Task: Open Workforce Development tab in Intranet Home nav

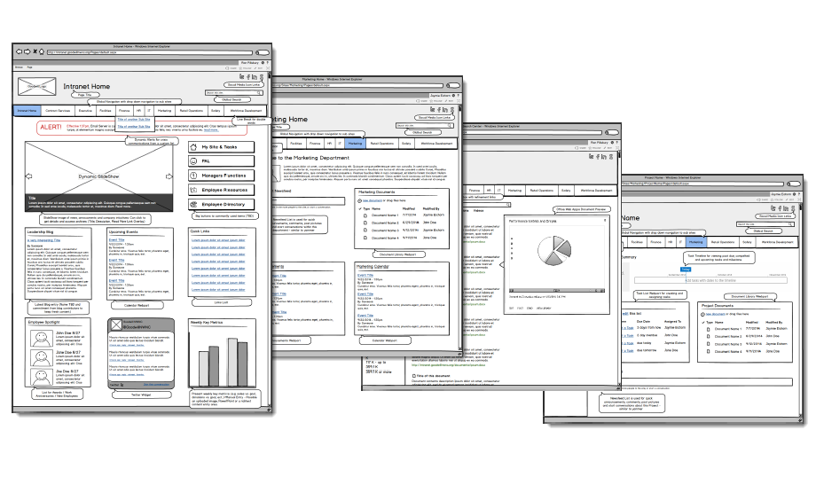Action: coord(246,110)
